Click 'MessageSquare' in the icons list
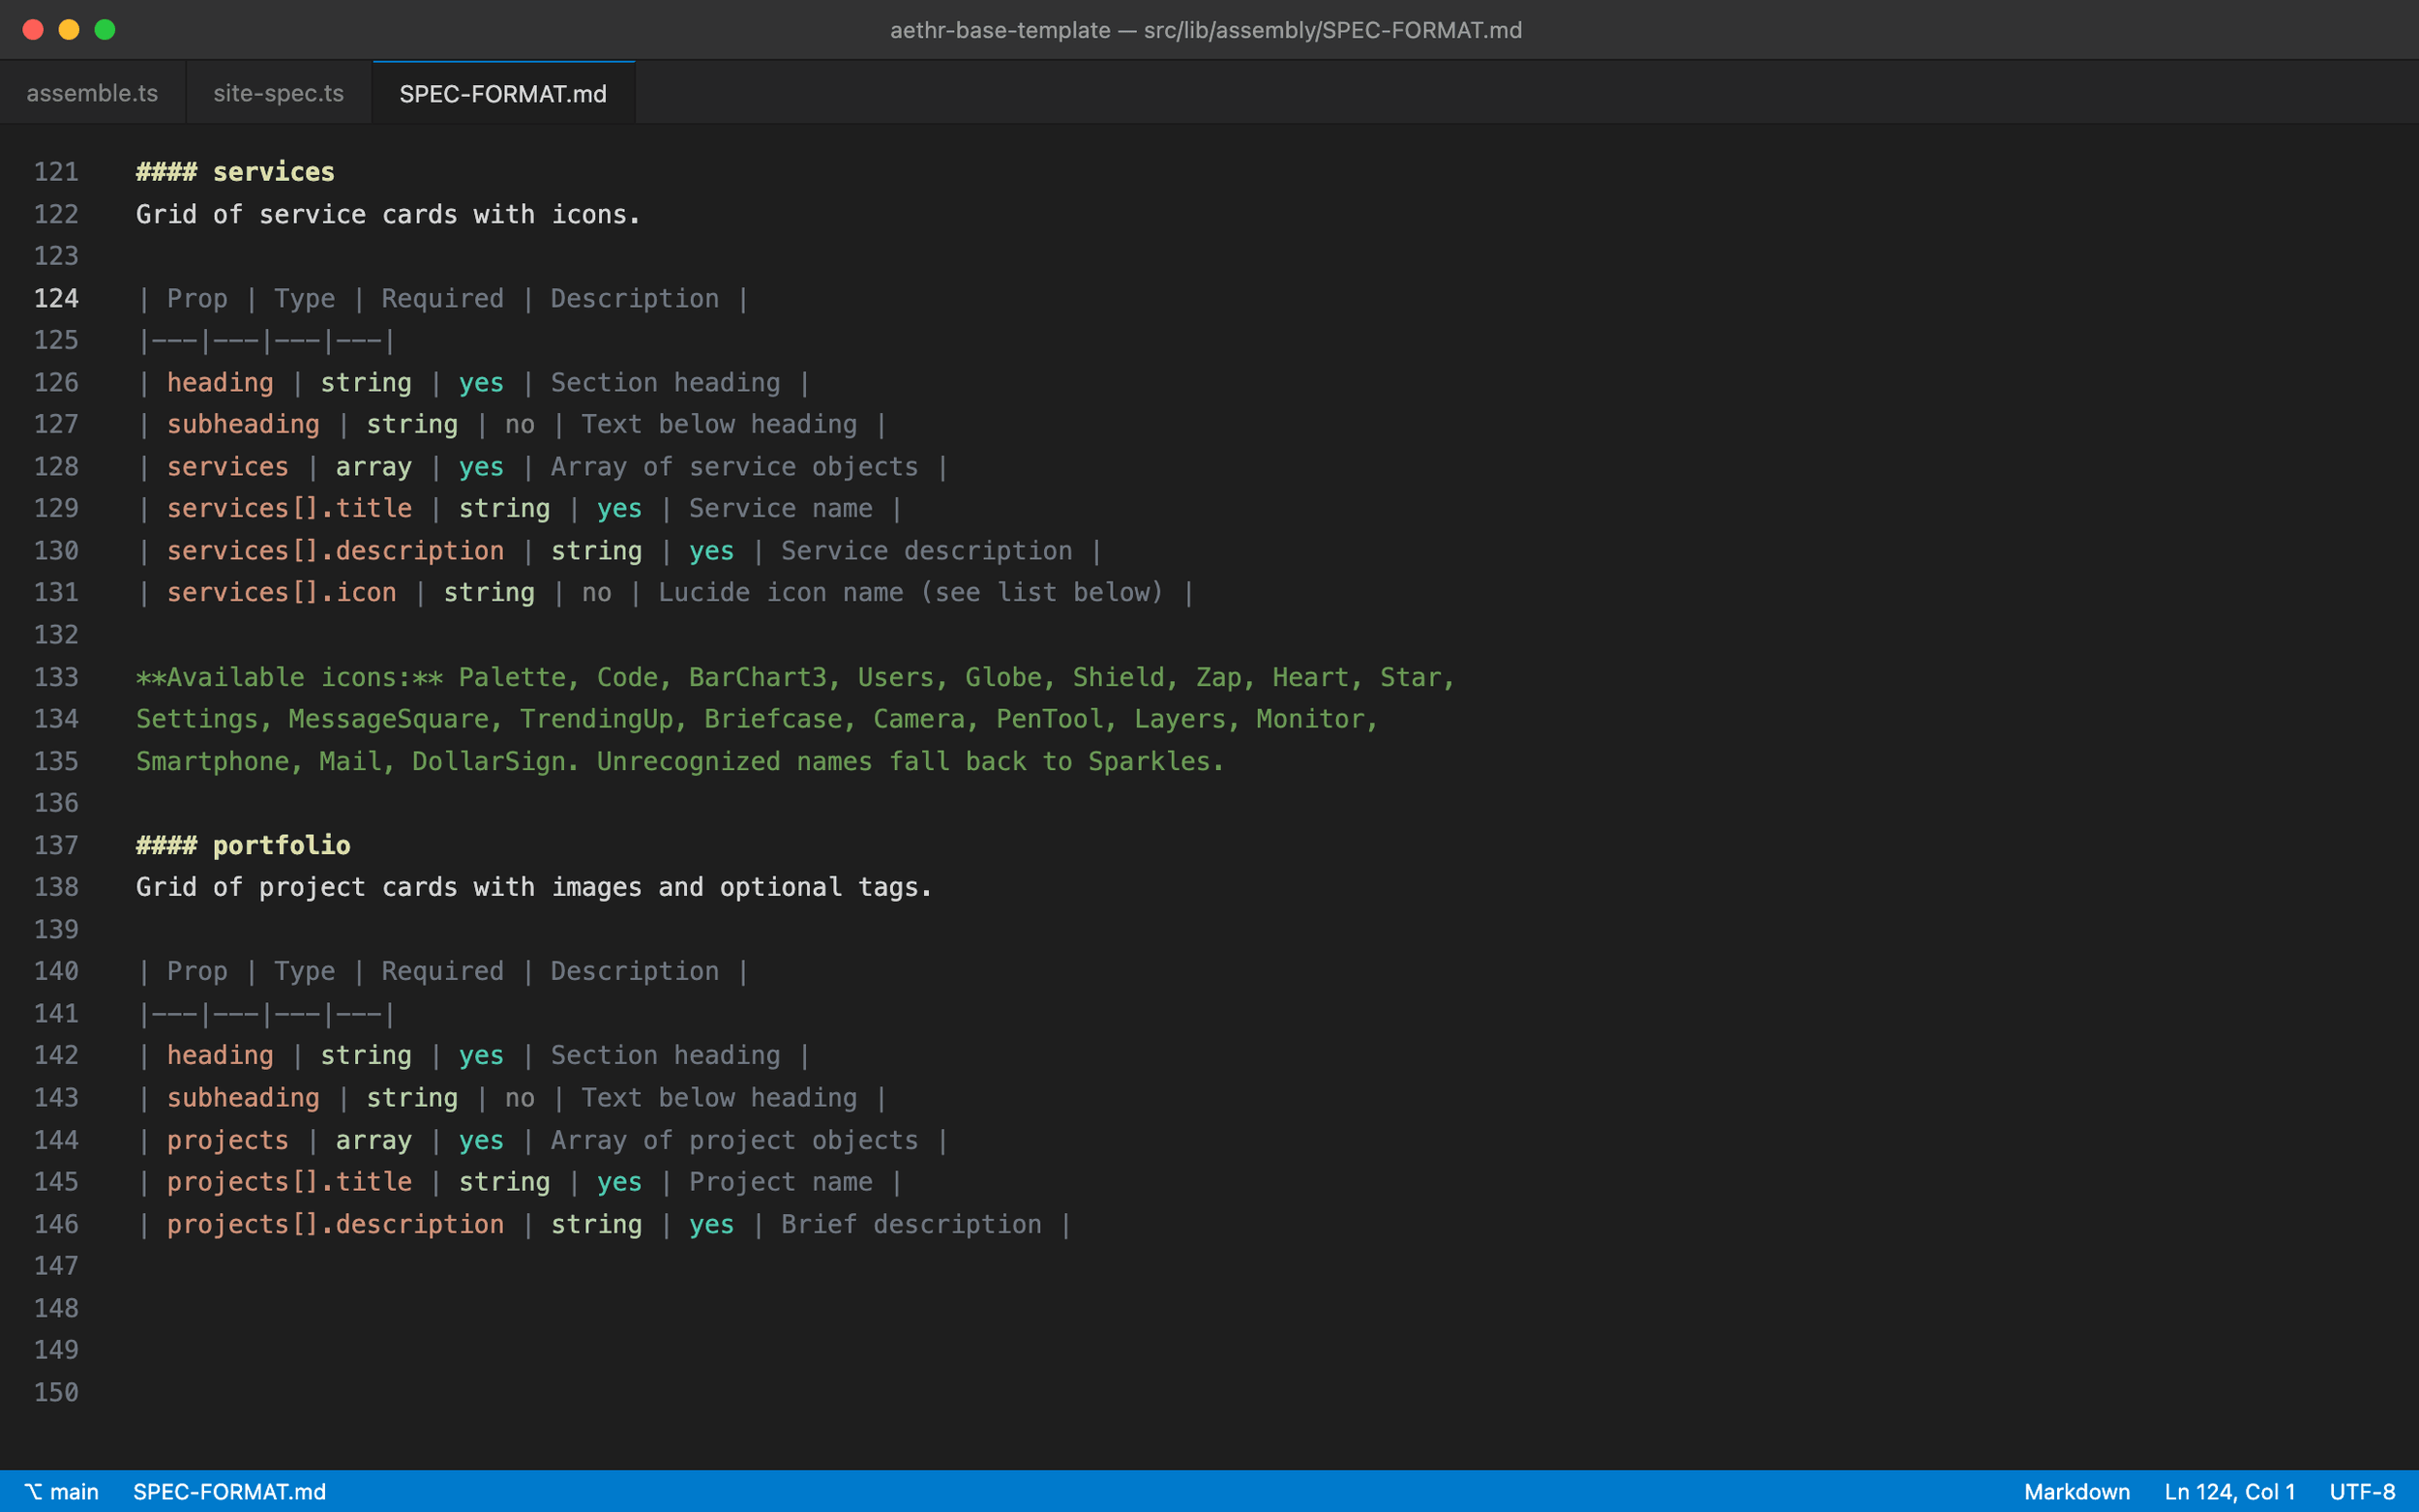 point(389,719)
